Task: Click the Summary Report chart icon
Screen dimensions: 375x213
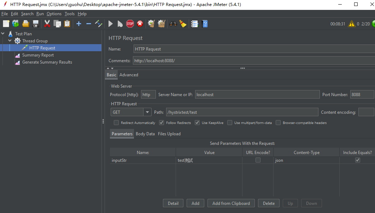Action: (x=17, y=55)
